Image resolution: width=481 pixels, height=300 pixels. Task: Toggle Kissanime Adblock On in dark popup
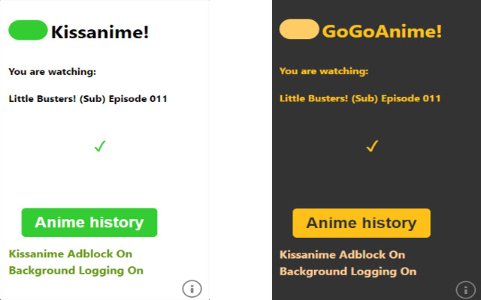(342, 255)
